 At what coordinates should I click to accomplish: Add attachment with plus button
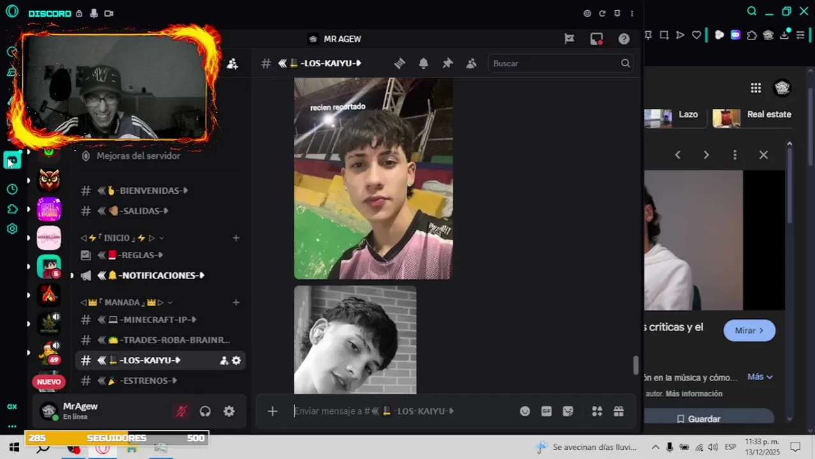pyautogui.click(x=272, y=411)
